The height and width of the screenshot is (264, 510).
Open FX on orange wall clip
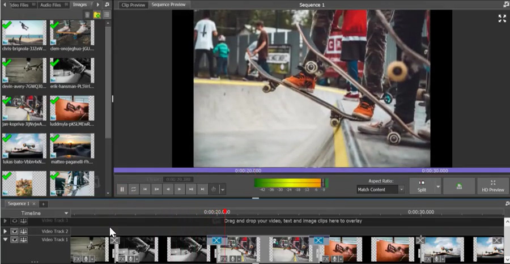tap(325, 259)
